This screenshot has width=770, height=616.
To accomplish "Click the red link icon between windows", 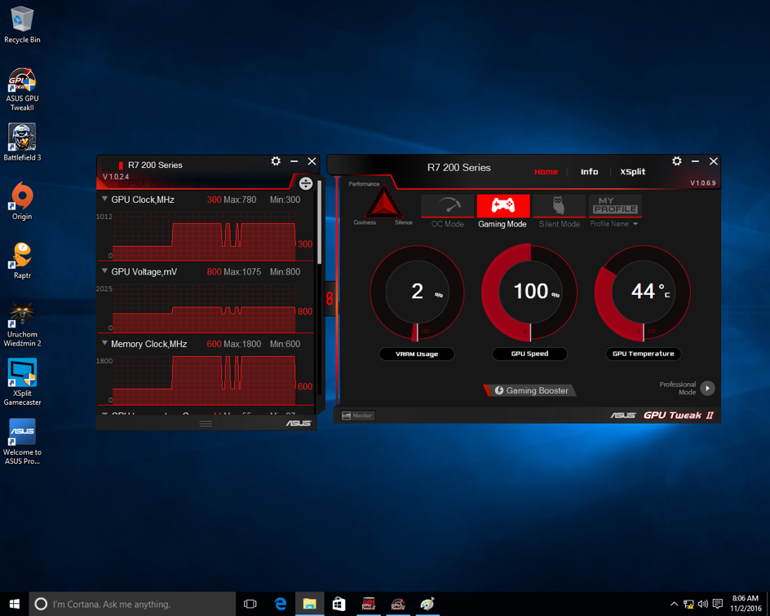I will click(x=330, y=299).
